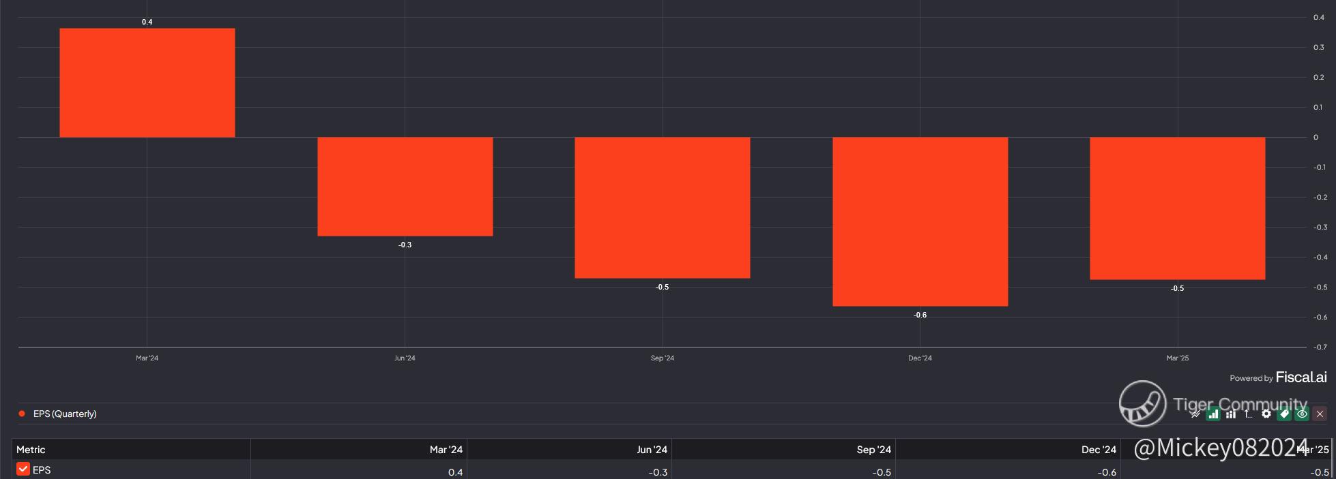Image resolution: width=1336 pixels, height=479 pixels.
Task: Toggle data labels tag icon
Action: coord(1284,414)
